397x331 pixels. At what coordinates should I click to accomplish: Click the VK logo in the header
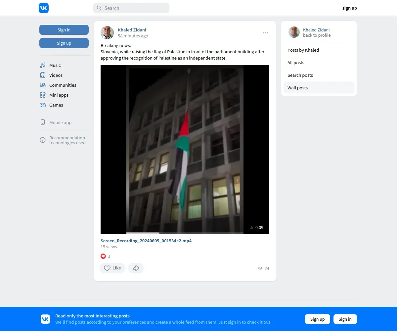[44, 8]
